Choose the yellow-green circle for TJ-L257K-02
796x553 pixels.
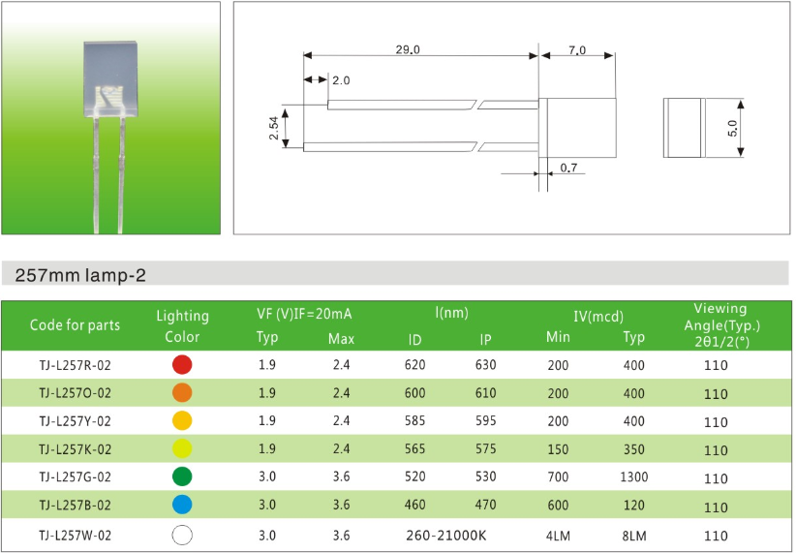(182, 449)
